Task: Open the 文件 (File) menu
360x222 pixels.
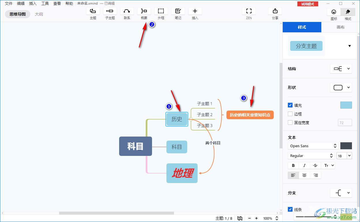Action: coord(9,3)
